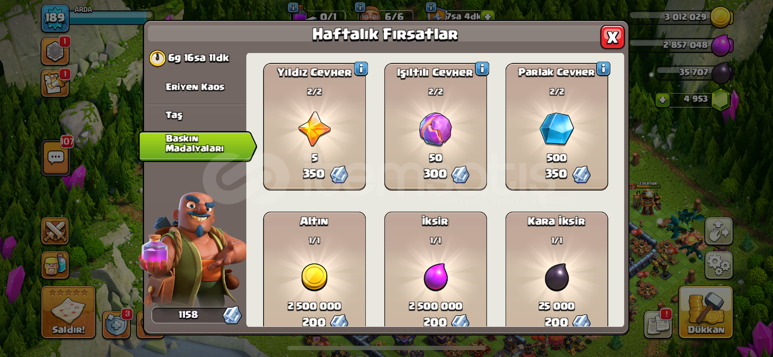The width and height of the screenshot is (773, 357).
Task: Tap the Dükkan shop button
Action: [706, 312]
